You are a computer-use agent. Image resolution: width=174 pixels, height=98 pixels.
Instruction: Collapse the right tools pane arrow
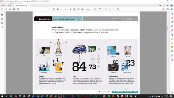[x=169, y=53]
